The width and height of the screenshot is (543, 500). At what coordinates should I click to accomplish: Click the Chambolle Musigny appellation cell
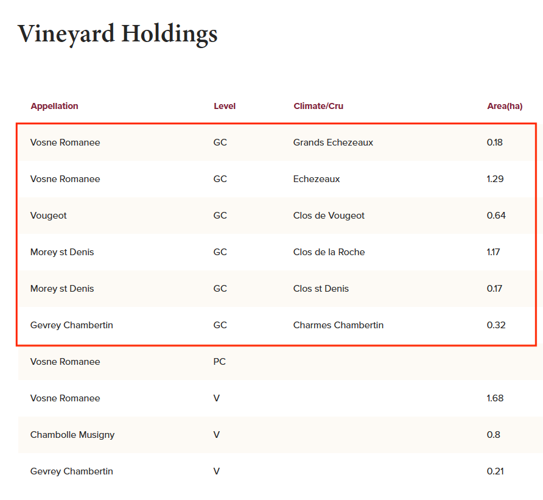coord(72,435)
